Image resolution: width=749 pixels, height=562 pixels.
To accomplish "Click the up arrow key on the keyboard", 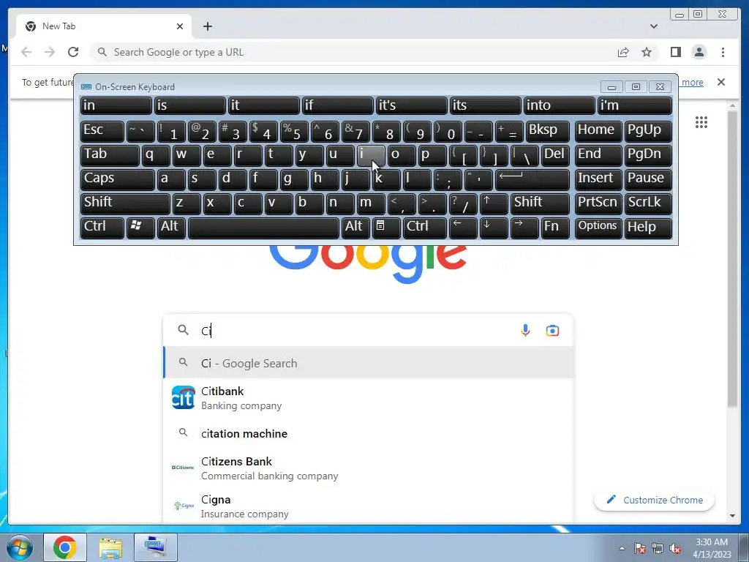I will tap(494, 203).
